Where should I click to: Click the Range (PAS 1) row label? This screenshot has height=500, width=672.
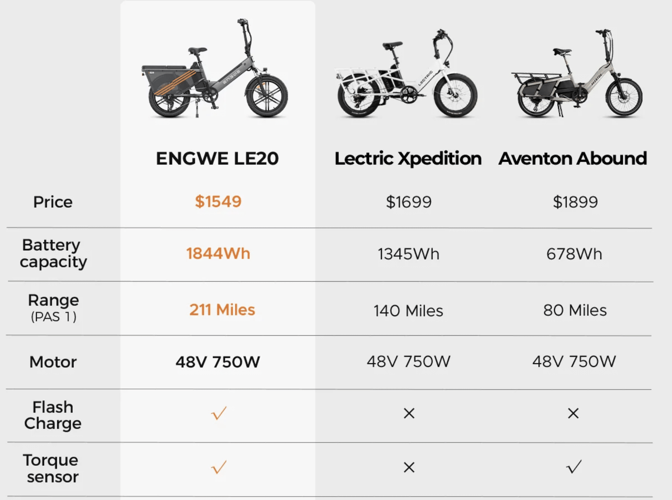54,307
